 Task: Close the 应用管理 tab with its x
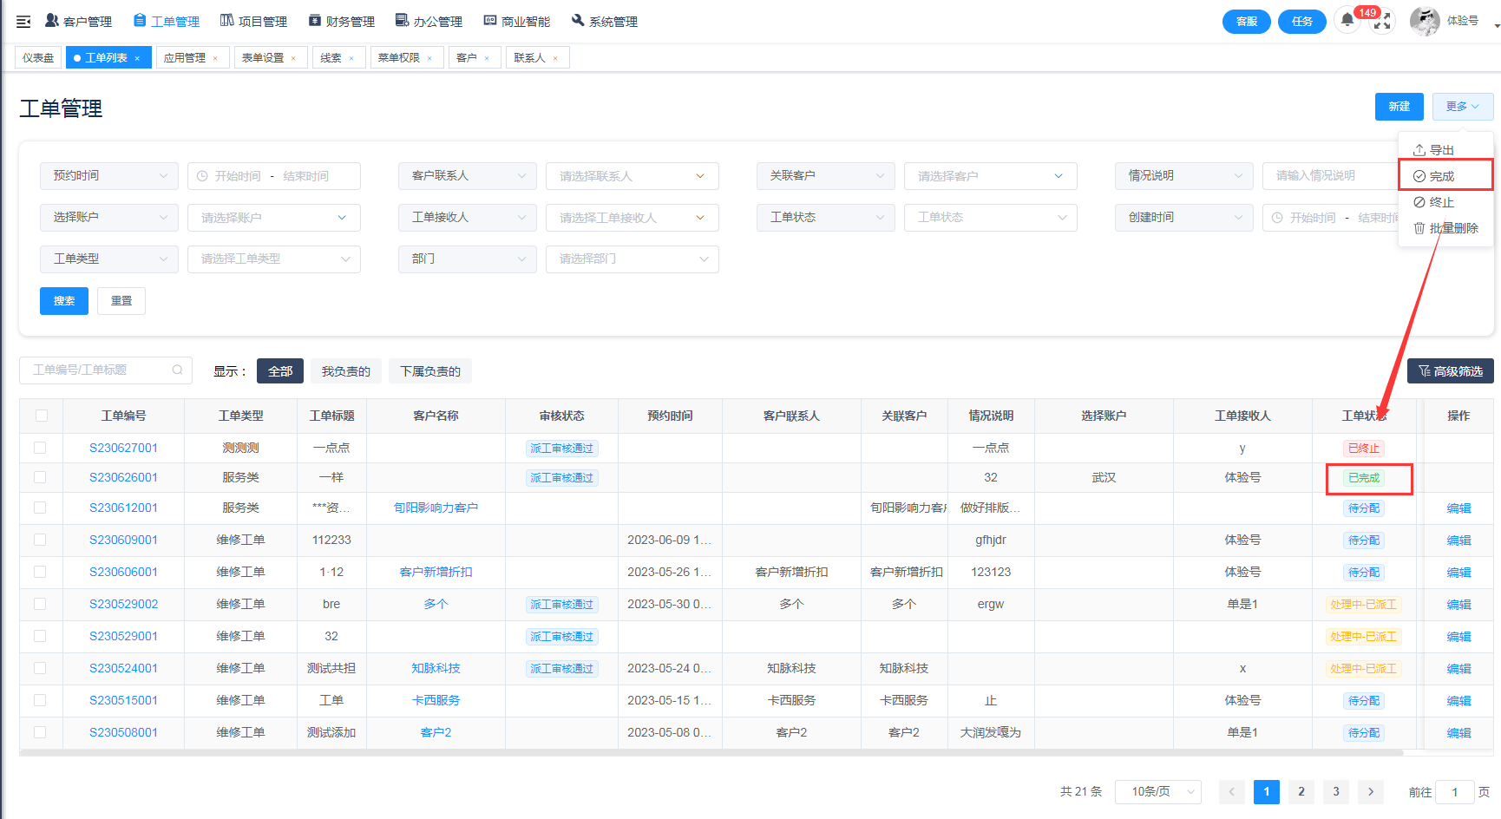(215, 58)
